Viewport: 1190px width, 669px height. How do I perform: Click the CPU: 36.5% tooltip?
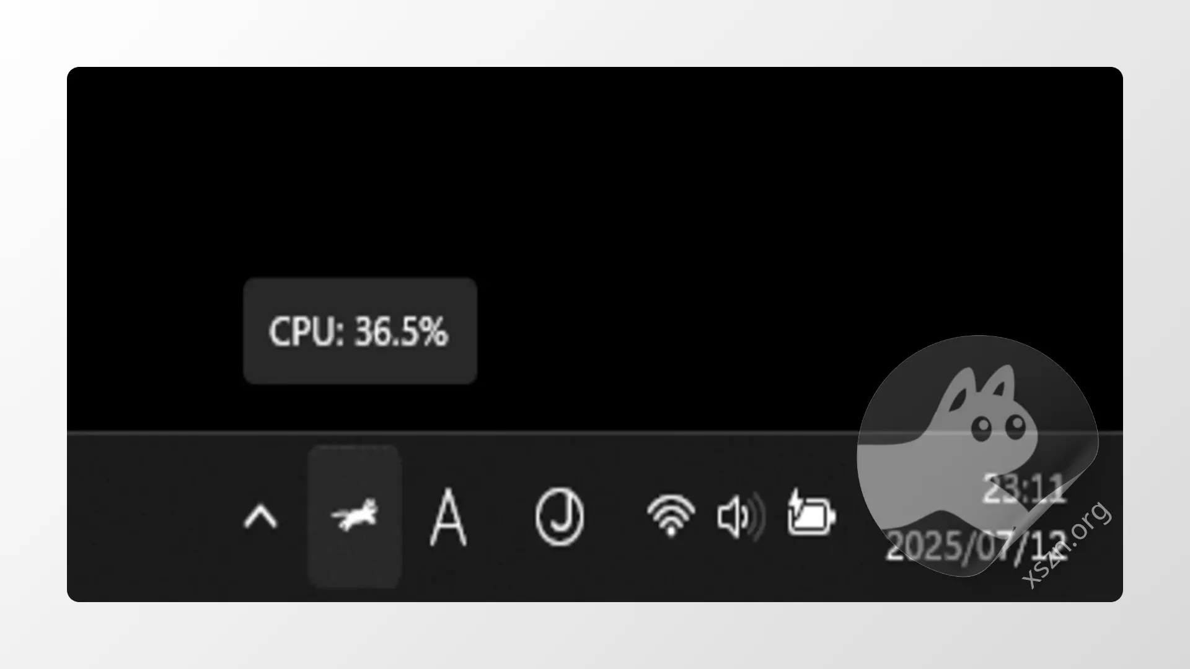360,331
